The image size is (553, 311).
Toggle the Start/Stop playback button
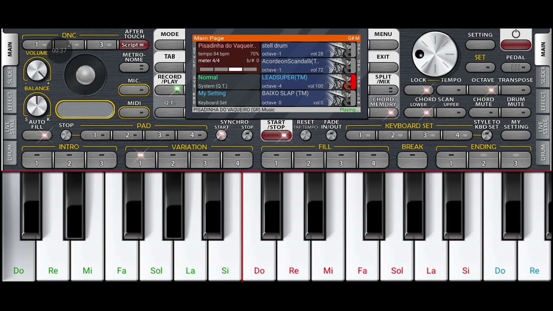click(276, 135)
